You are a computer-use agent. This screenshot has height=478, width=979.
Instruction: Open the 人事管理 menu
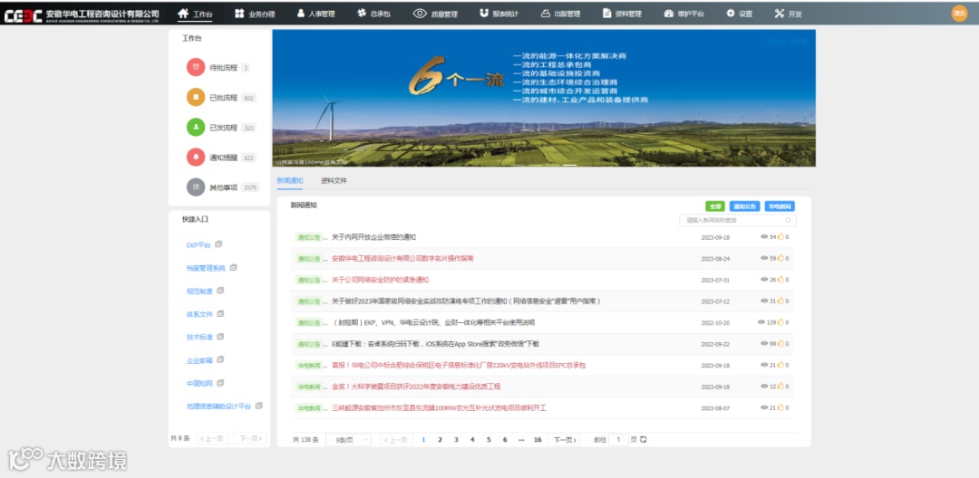pyautogui.click(x=316, y=14)
